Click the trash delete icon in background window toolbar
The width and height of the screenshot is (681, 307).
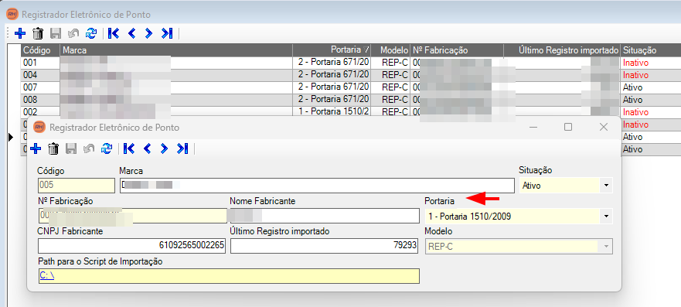[38, 33]
